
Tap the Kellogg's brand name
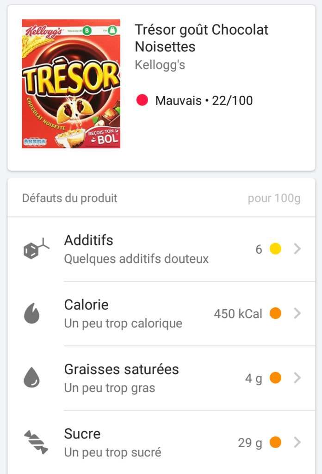pos(160,65)
